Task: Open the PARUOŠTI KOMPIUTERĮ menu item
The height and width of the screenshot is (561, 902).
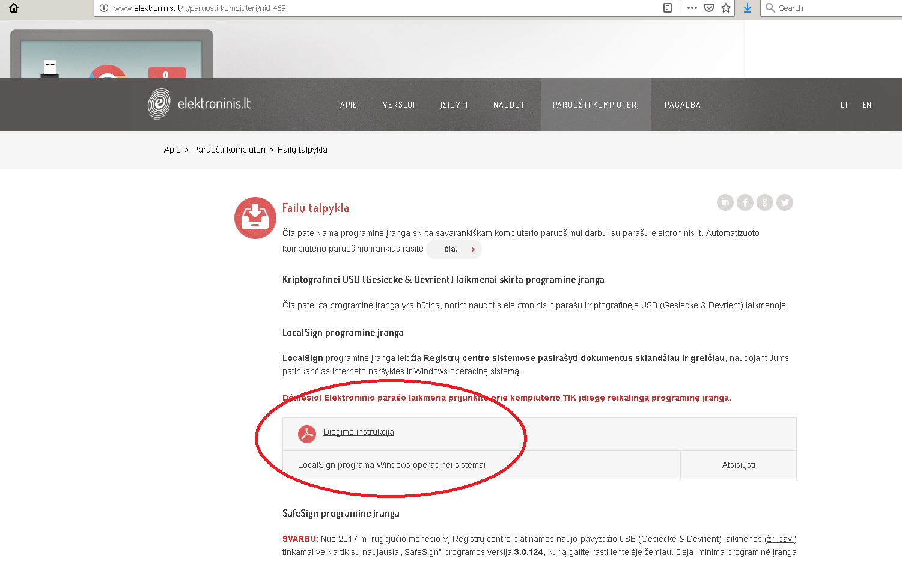Action: 596,105
